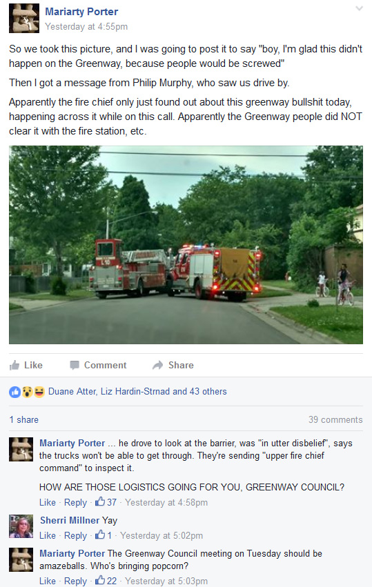Open the 1 share link
Viewport: 372px width, 587px height.
pos(23,419)
